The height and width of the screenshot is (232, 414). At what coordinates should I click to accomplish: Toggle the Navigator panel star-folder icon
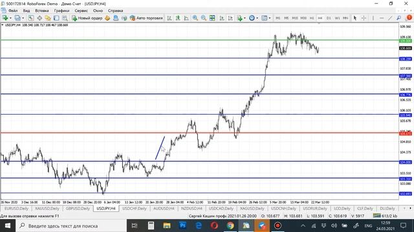click(x=48, y=18)
